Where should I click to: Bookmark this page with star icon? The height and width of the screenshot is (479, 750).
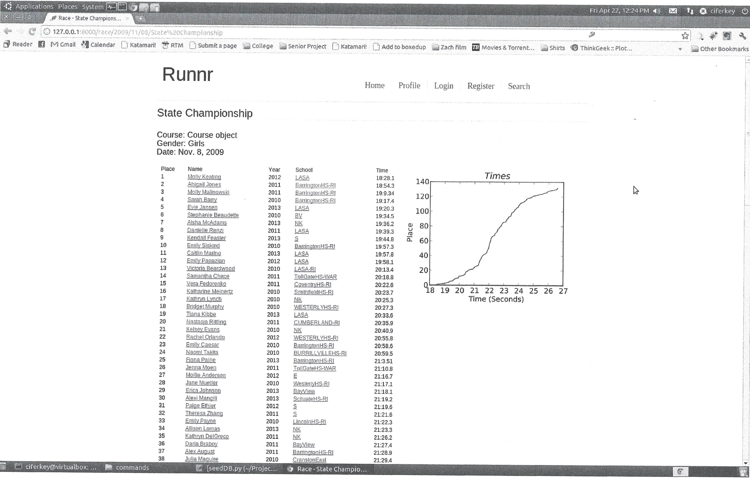coord(685,36)
